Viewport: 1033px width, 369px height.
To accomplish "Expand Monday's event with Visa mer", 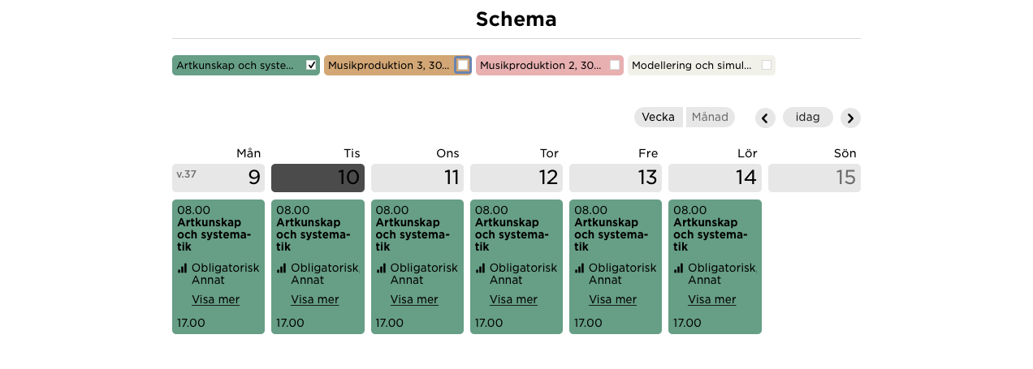I will point(215,299).
